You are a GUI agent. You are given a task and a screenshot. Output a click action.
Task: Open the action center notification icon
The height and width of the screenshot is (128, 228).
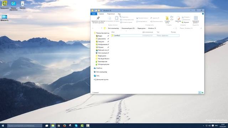click(x=213, y=126)
